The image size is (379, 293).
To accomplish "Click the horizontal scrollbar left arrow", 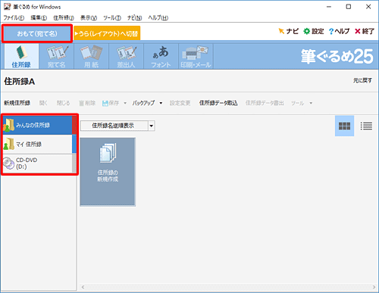I will [83, 287].
